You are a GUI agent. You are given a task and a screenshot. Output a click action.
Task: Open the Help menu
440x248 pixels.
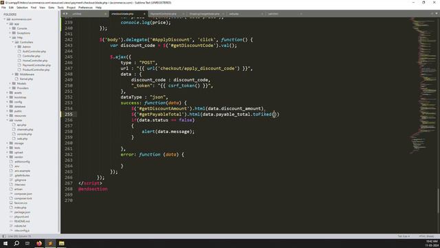[x=98, y=8]
